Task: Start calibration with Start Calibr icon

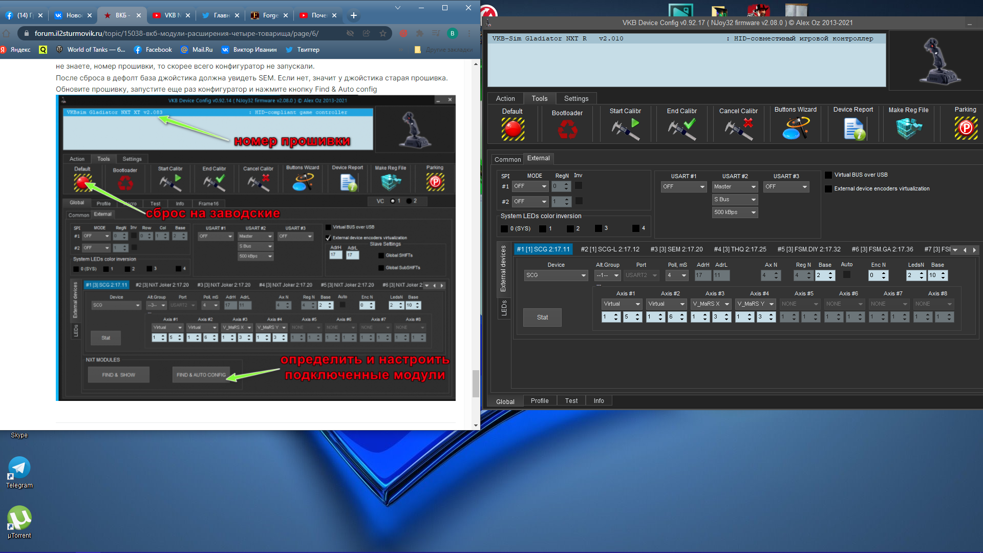Action: pyautogui.click(x=625, y=129)
